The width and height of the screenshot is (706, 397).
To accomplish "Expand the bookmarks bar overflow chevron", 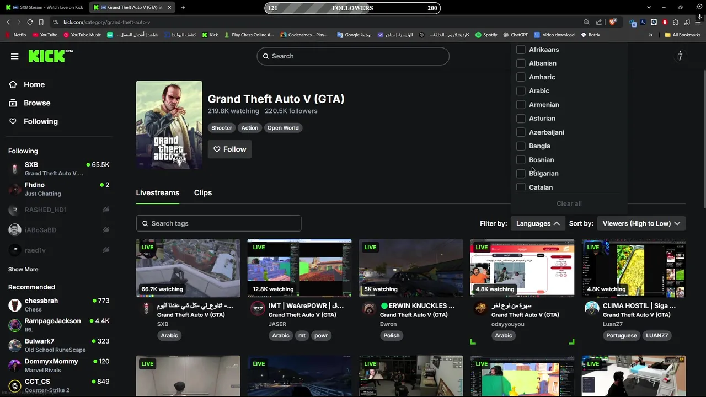I will [x=650, y=35].
